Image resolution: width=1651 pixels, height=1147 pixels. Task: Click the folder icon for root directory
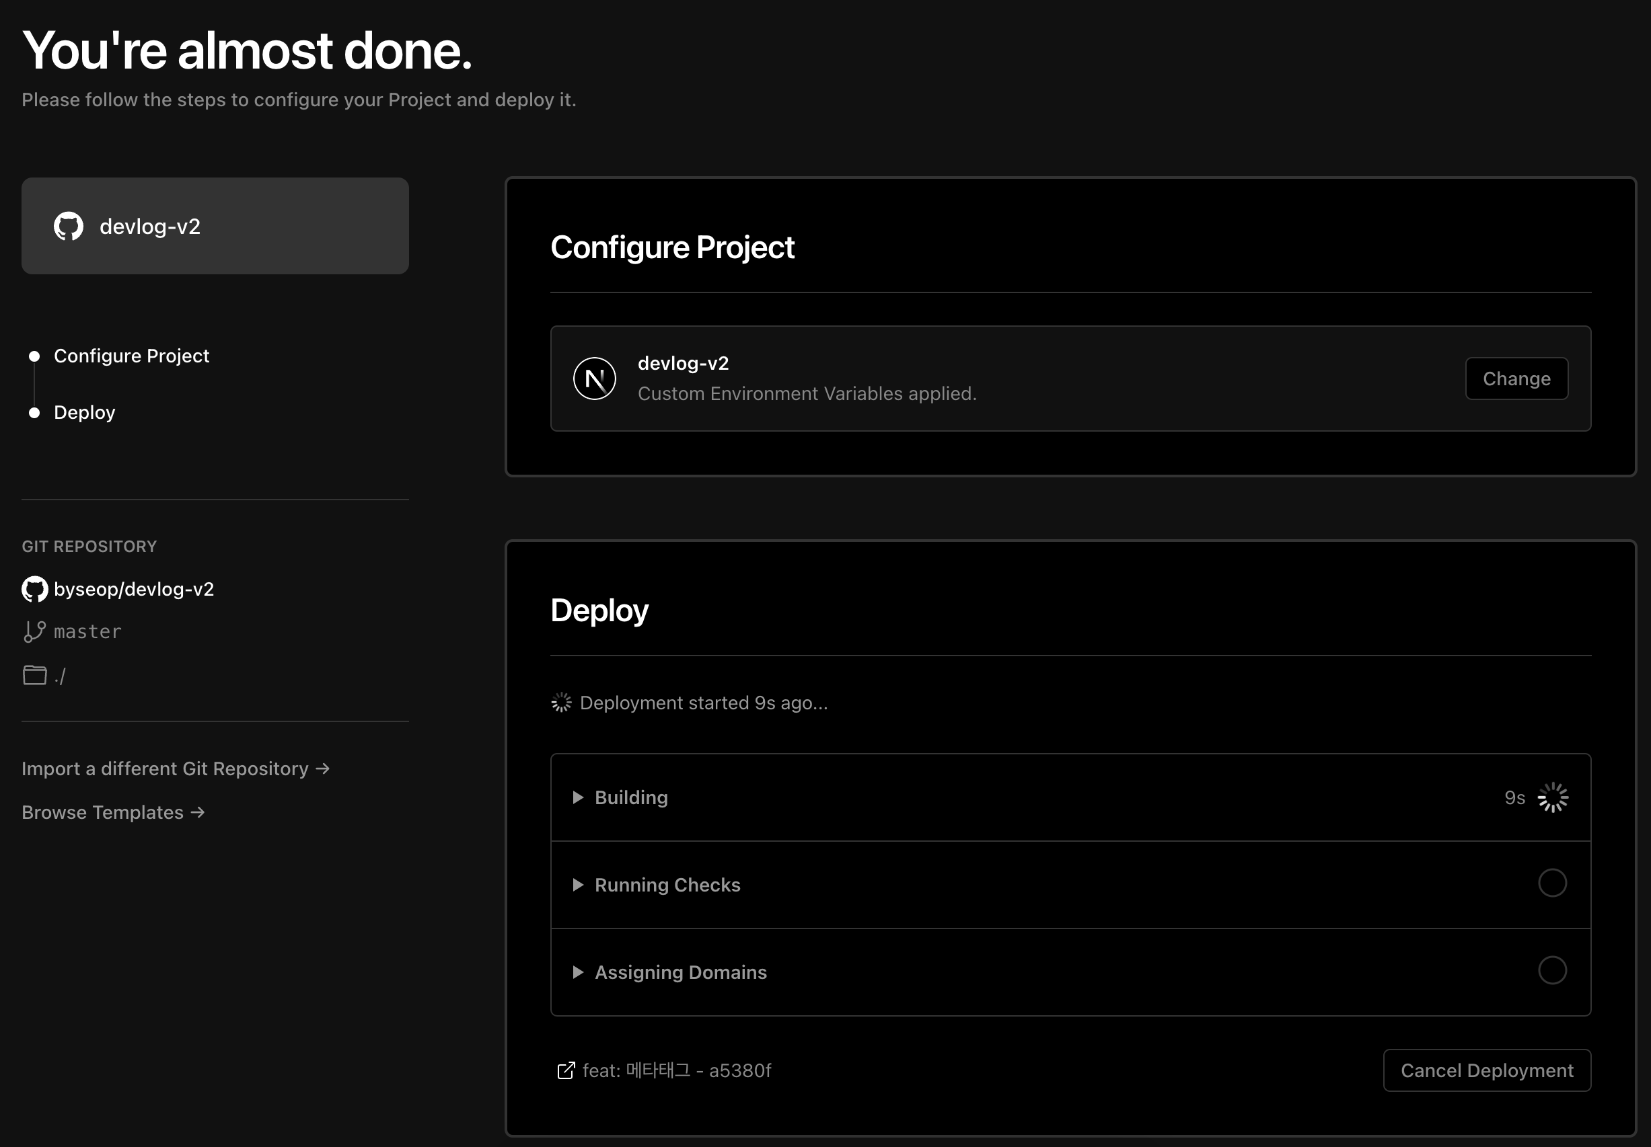click(34, 676)
